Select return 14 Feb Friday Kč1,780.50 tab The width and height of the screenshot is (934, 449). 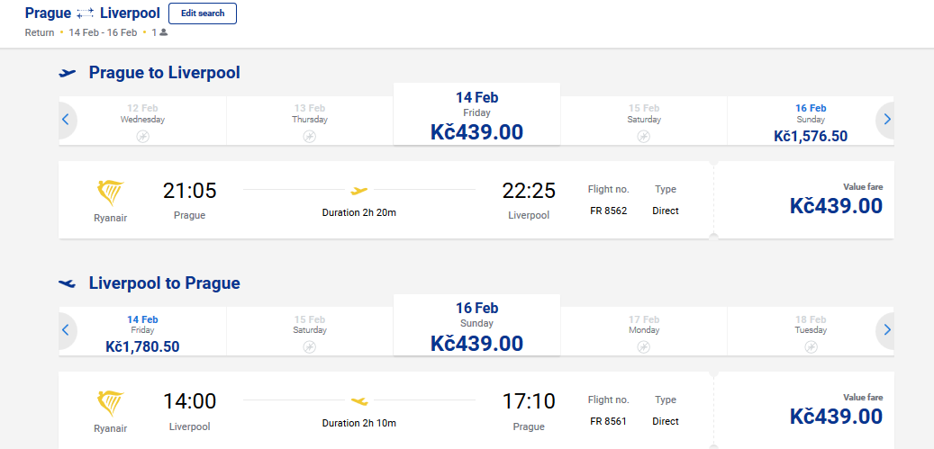click(142, 332)
